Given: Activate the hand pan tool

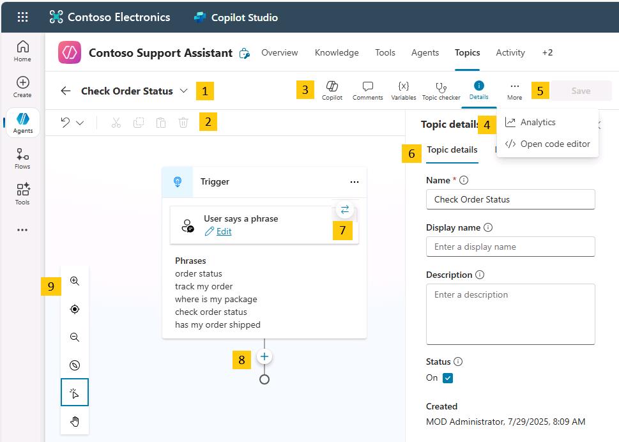Looking at the screenshot, I should tap(75, 422).
